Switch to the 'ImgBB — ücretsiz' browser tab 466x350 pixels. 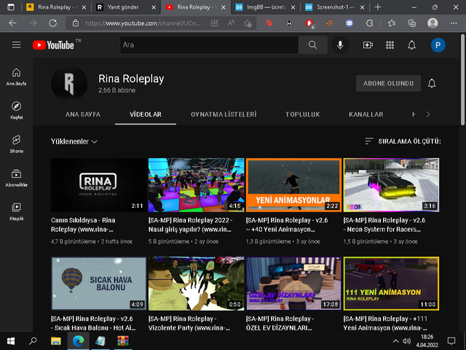coord(264,7)
